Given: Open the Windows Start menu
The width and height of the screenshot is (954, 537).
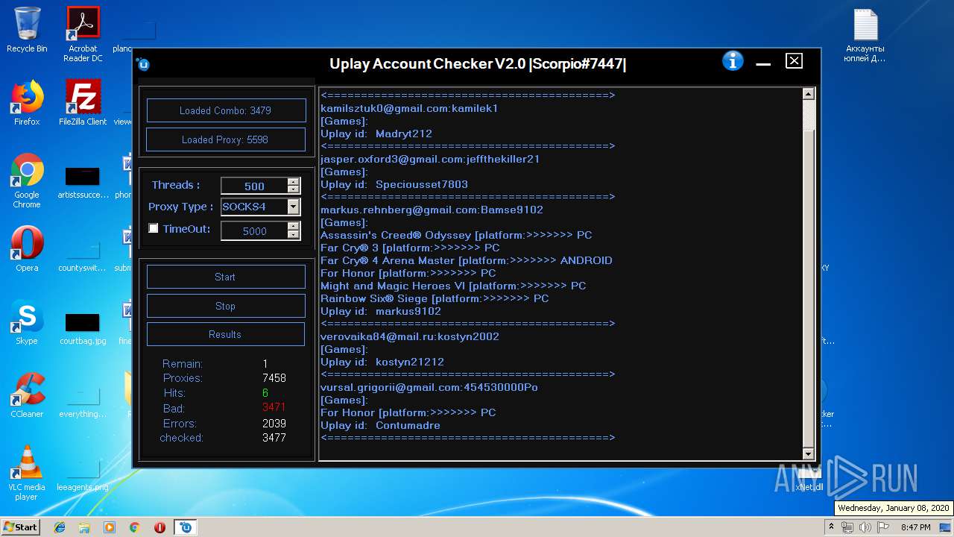Looking at the screenshot, I should click(x=21, y=527).
